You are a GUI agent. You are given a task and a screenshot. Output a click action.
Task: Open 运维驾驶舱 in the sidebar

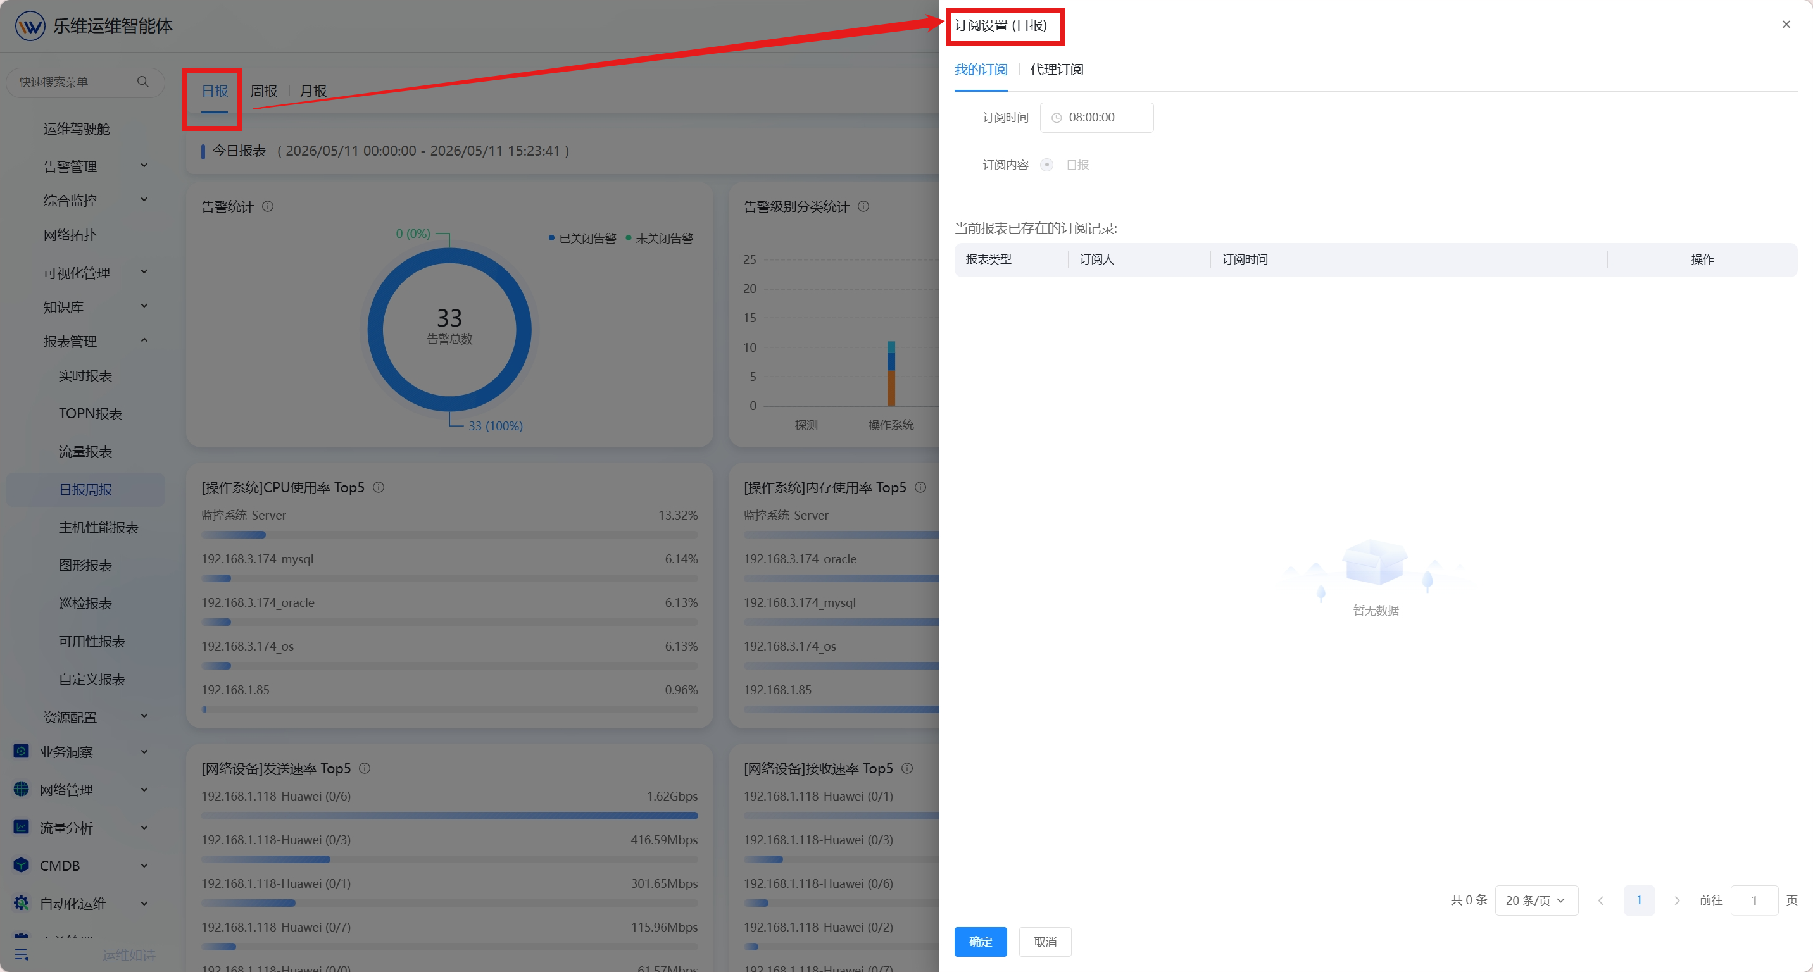tap(77, 128)
